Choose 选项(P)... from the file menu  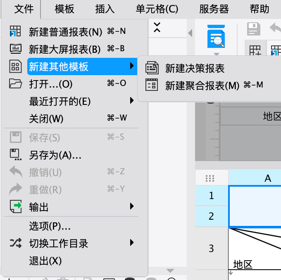coord(50,226)
